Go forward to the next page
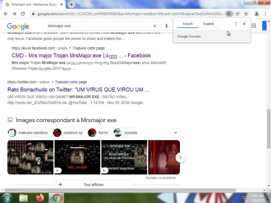The width and height of the screenshot is (271, 203). point(14,14)
